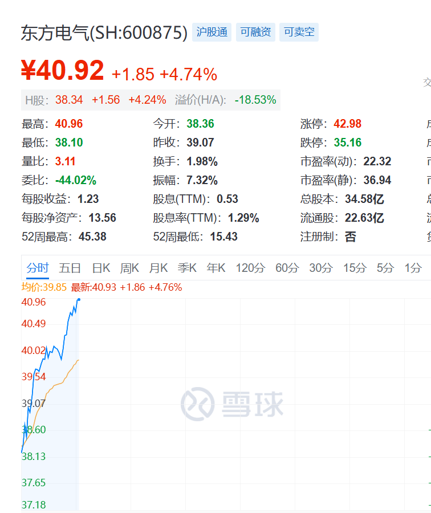Switch to the 120分 chart tab
This screenshot has width=431, height=513.
click(x=251, y=268)
